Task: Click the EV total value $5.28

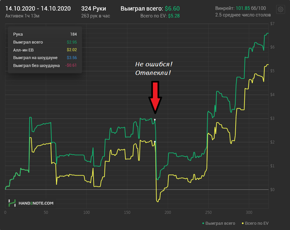Action: (x=174, y=16)
